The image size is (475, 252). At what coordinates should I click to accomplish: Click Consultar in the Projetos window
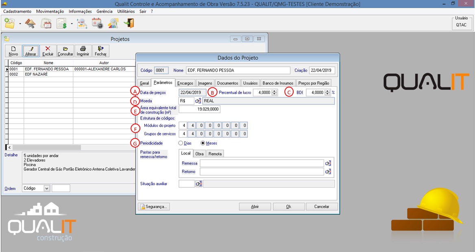click(65, 51)
